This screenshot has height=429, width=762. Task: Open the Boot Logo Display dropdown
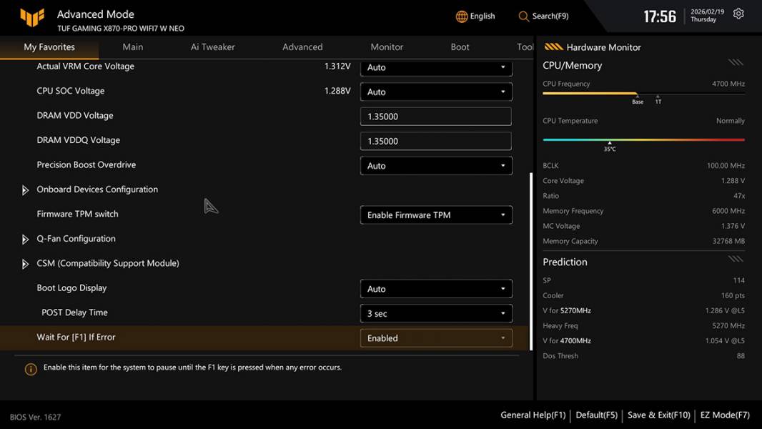tap(436, 289)
